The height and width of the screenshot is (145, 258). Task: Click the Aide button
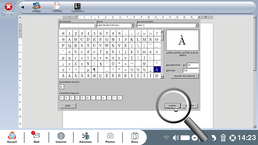coord(68,106)
